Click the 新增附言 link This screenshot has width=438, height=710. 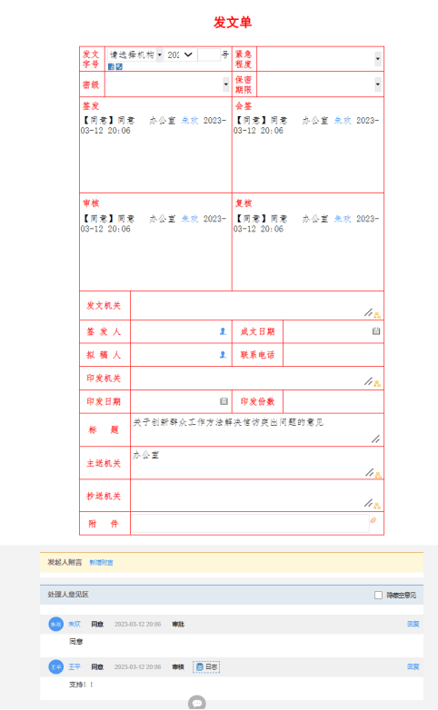[x=101, y=562]
